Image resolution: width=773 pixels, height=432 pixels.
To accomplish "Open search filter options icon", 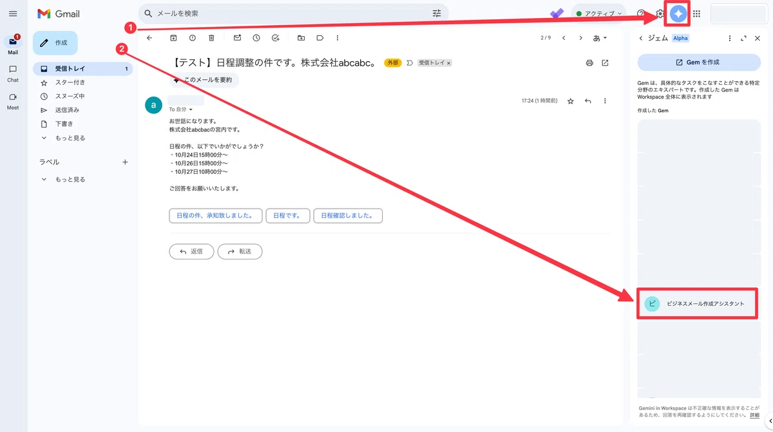I will coord(437,13).
